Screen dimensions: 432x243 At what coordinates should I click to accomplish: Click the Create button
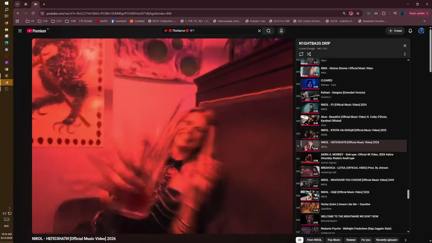tap(395, 31)
